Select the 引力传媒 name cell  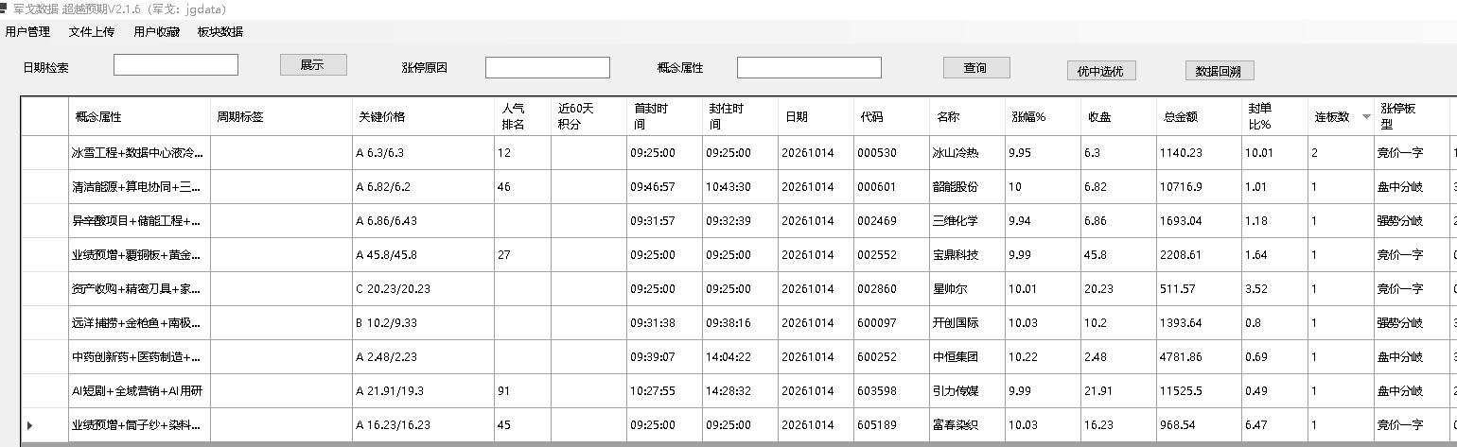tap(967, 390)
